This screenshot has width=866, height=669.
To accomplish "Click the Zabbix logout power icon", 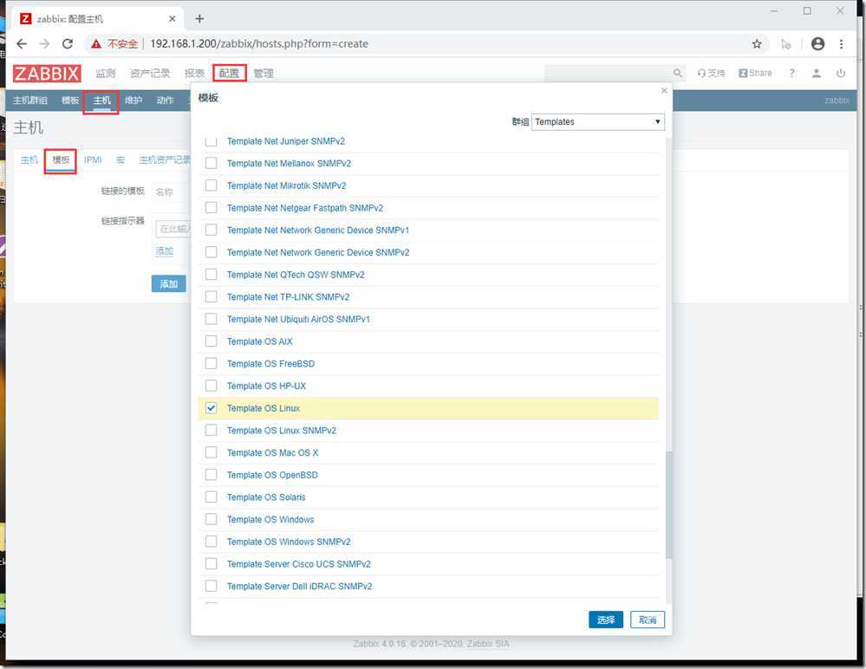I will point(841,73).
